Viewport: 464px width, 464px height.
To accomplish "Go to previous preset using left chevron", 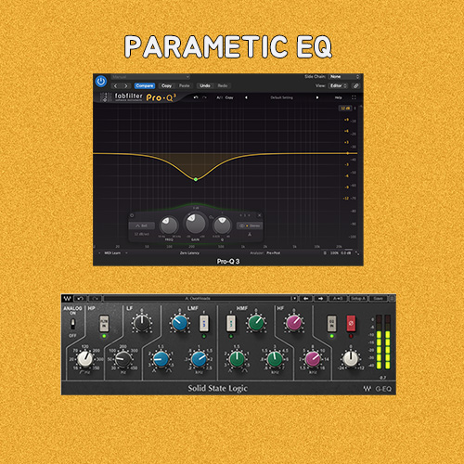I will point(116,86).
